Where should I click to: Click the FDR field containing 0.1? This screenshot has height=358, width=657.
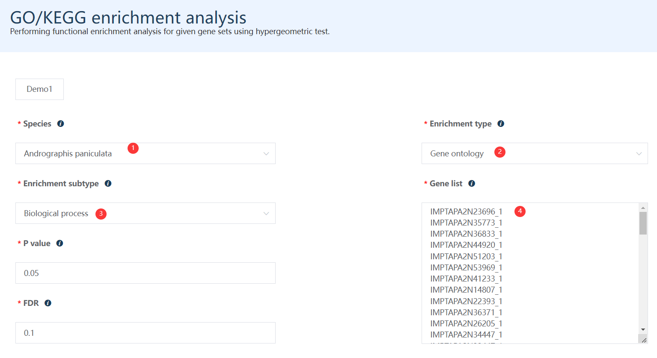coord(146,333)
